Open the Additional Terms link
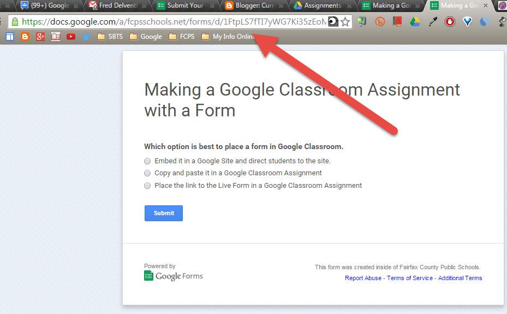The width and height of the screenshot is (507, 314). click(x=460, y=278)
